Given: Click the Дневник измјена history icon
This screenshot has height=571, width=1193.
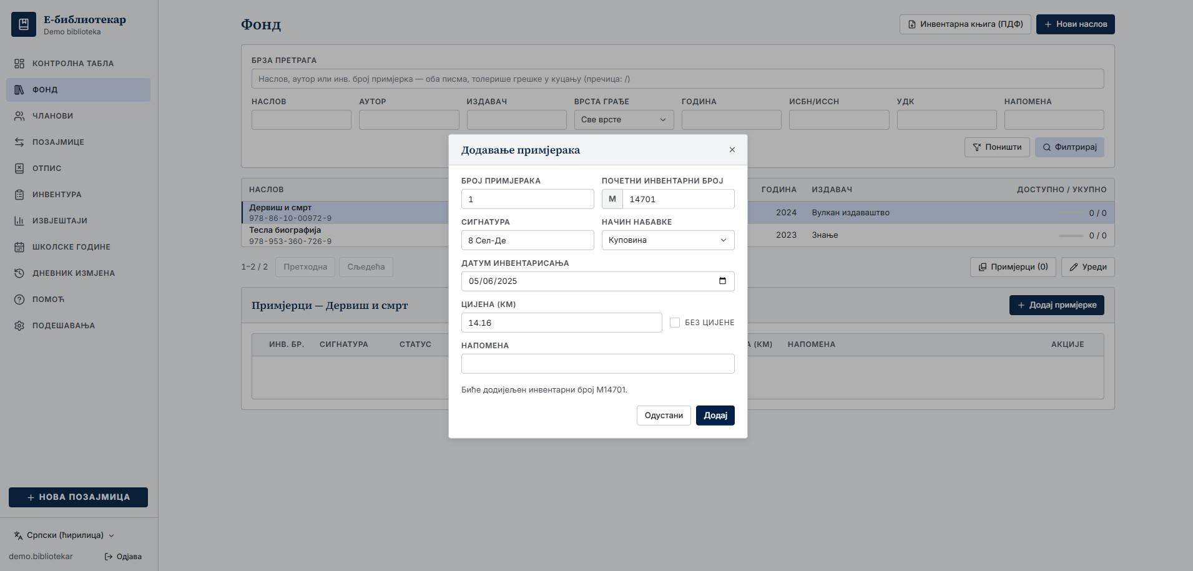Looking at the screenshot, I should (x=19, y=273).
